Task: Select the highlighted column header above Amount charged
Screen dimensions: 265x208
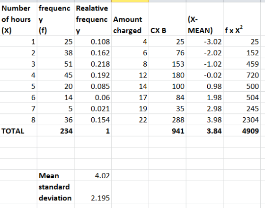Action: [130, 1]
